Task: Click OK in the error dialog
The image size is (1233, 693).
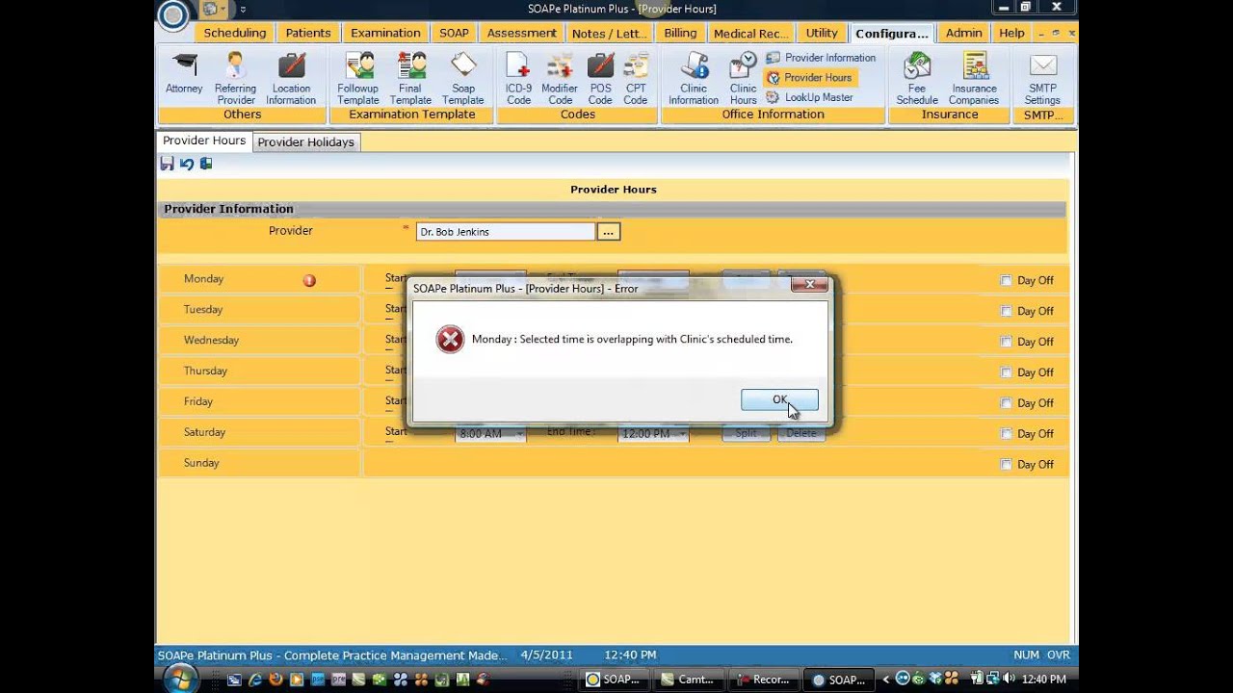Action: click(x=779, y=399)
